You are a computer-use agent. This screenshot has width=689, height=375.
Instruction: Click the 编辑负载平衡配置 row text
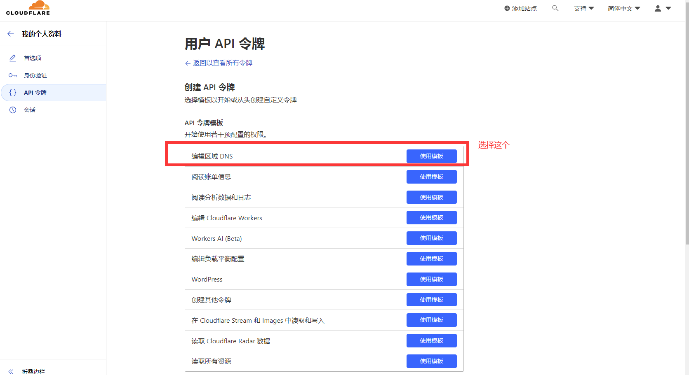[218, 259]
